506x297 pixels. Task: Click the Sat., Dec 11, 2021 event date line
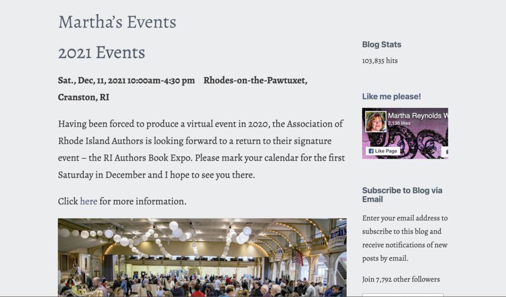[126, 81]
